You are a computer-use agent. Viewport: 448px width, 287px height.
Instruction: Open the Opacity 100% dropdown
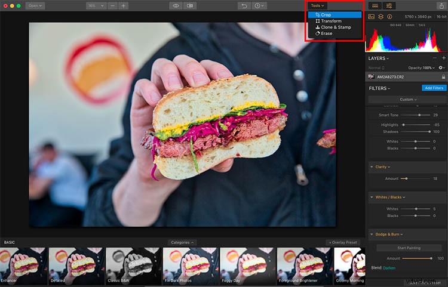(422, 68)
